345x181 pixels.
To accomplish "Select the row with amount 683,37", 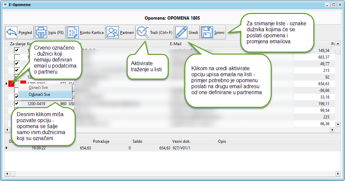I will point(169,57).
